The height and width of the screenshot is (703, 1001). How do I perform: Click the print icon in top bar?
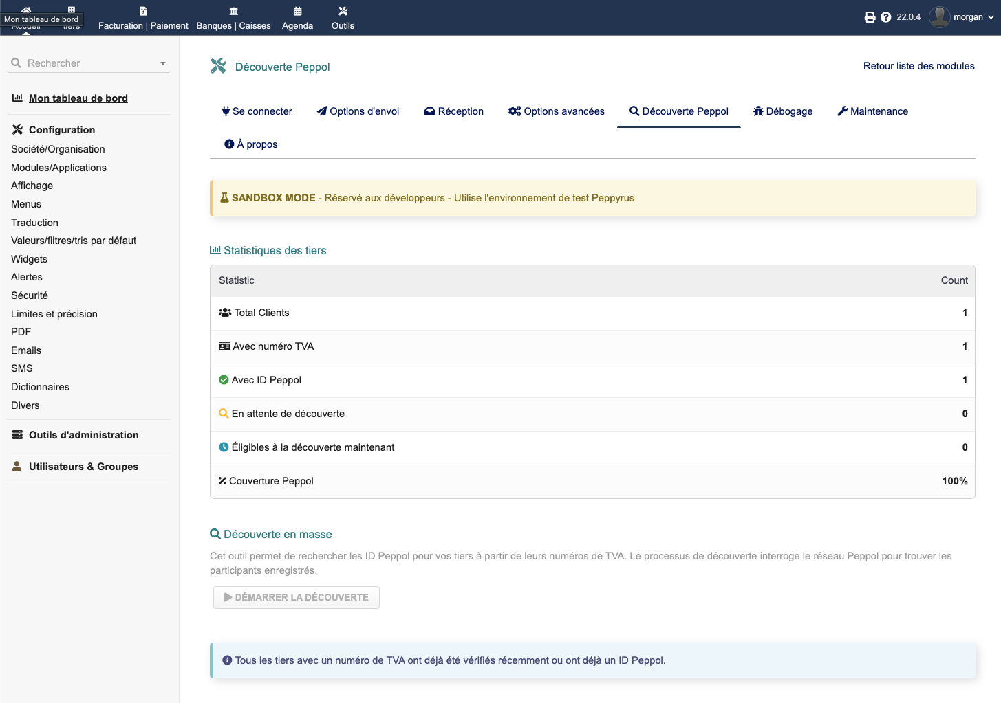tap(870, 17)
